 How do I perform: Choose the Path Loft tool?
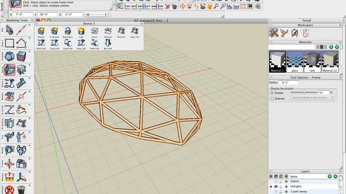[95, 44]
